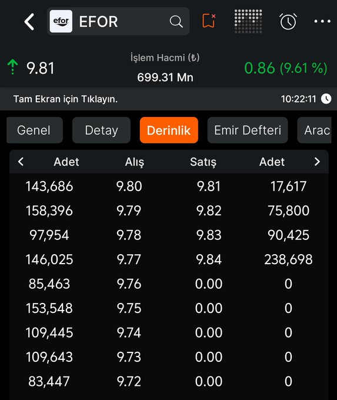Tap the efor company logo
Screen dimensions: 337x400
coord(61,21)
